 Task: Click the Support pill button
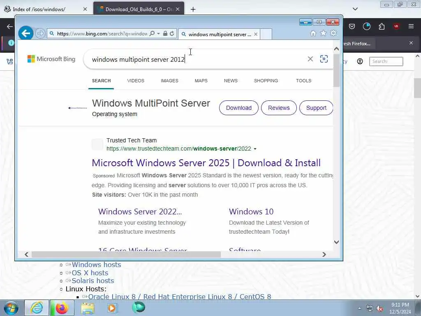tap(316, 108)
